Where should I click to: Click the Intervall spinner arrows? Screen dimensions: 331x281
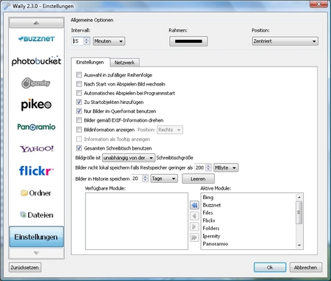pyautogui.click(x=86, y=41)
